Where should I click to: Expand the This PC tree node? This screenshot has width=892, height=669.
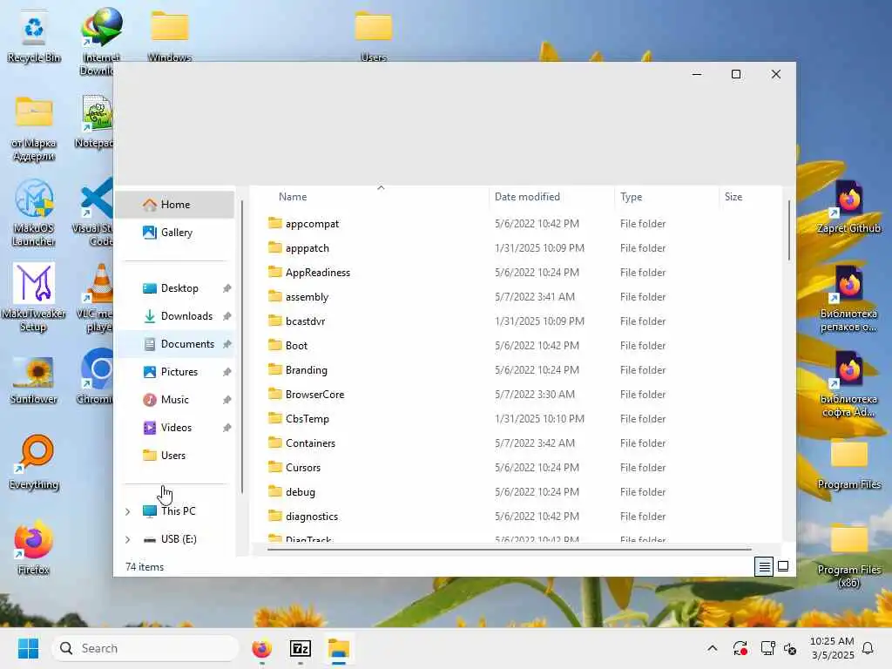[128, 511]
